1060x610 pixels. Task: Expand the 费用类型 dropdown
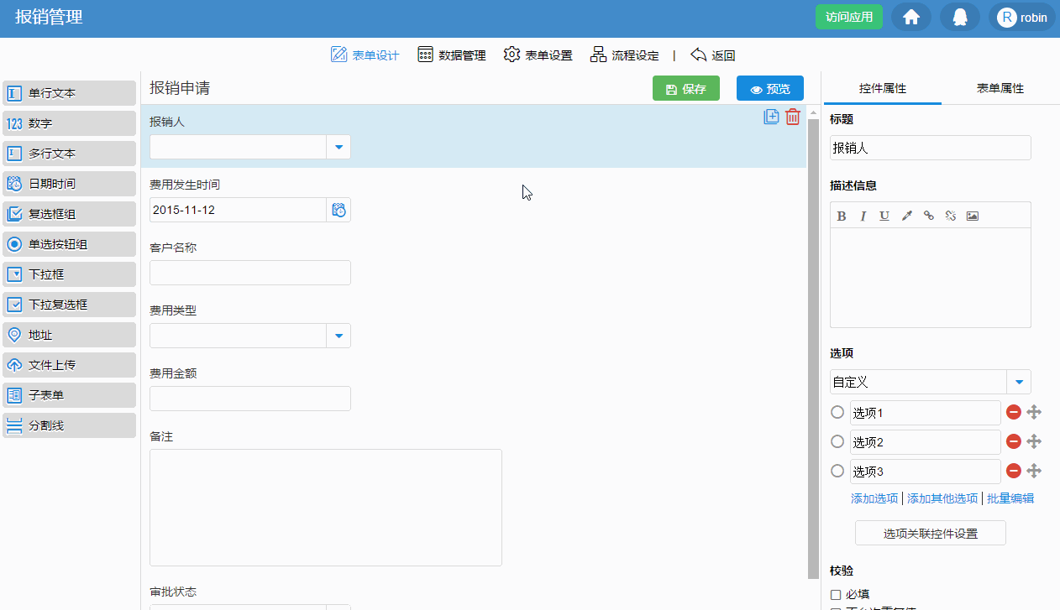[338, 336]
